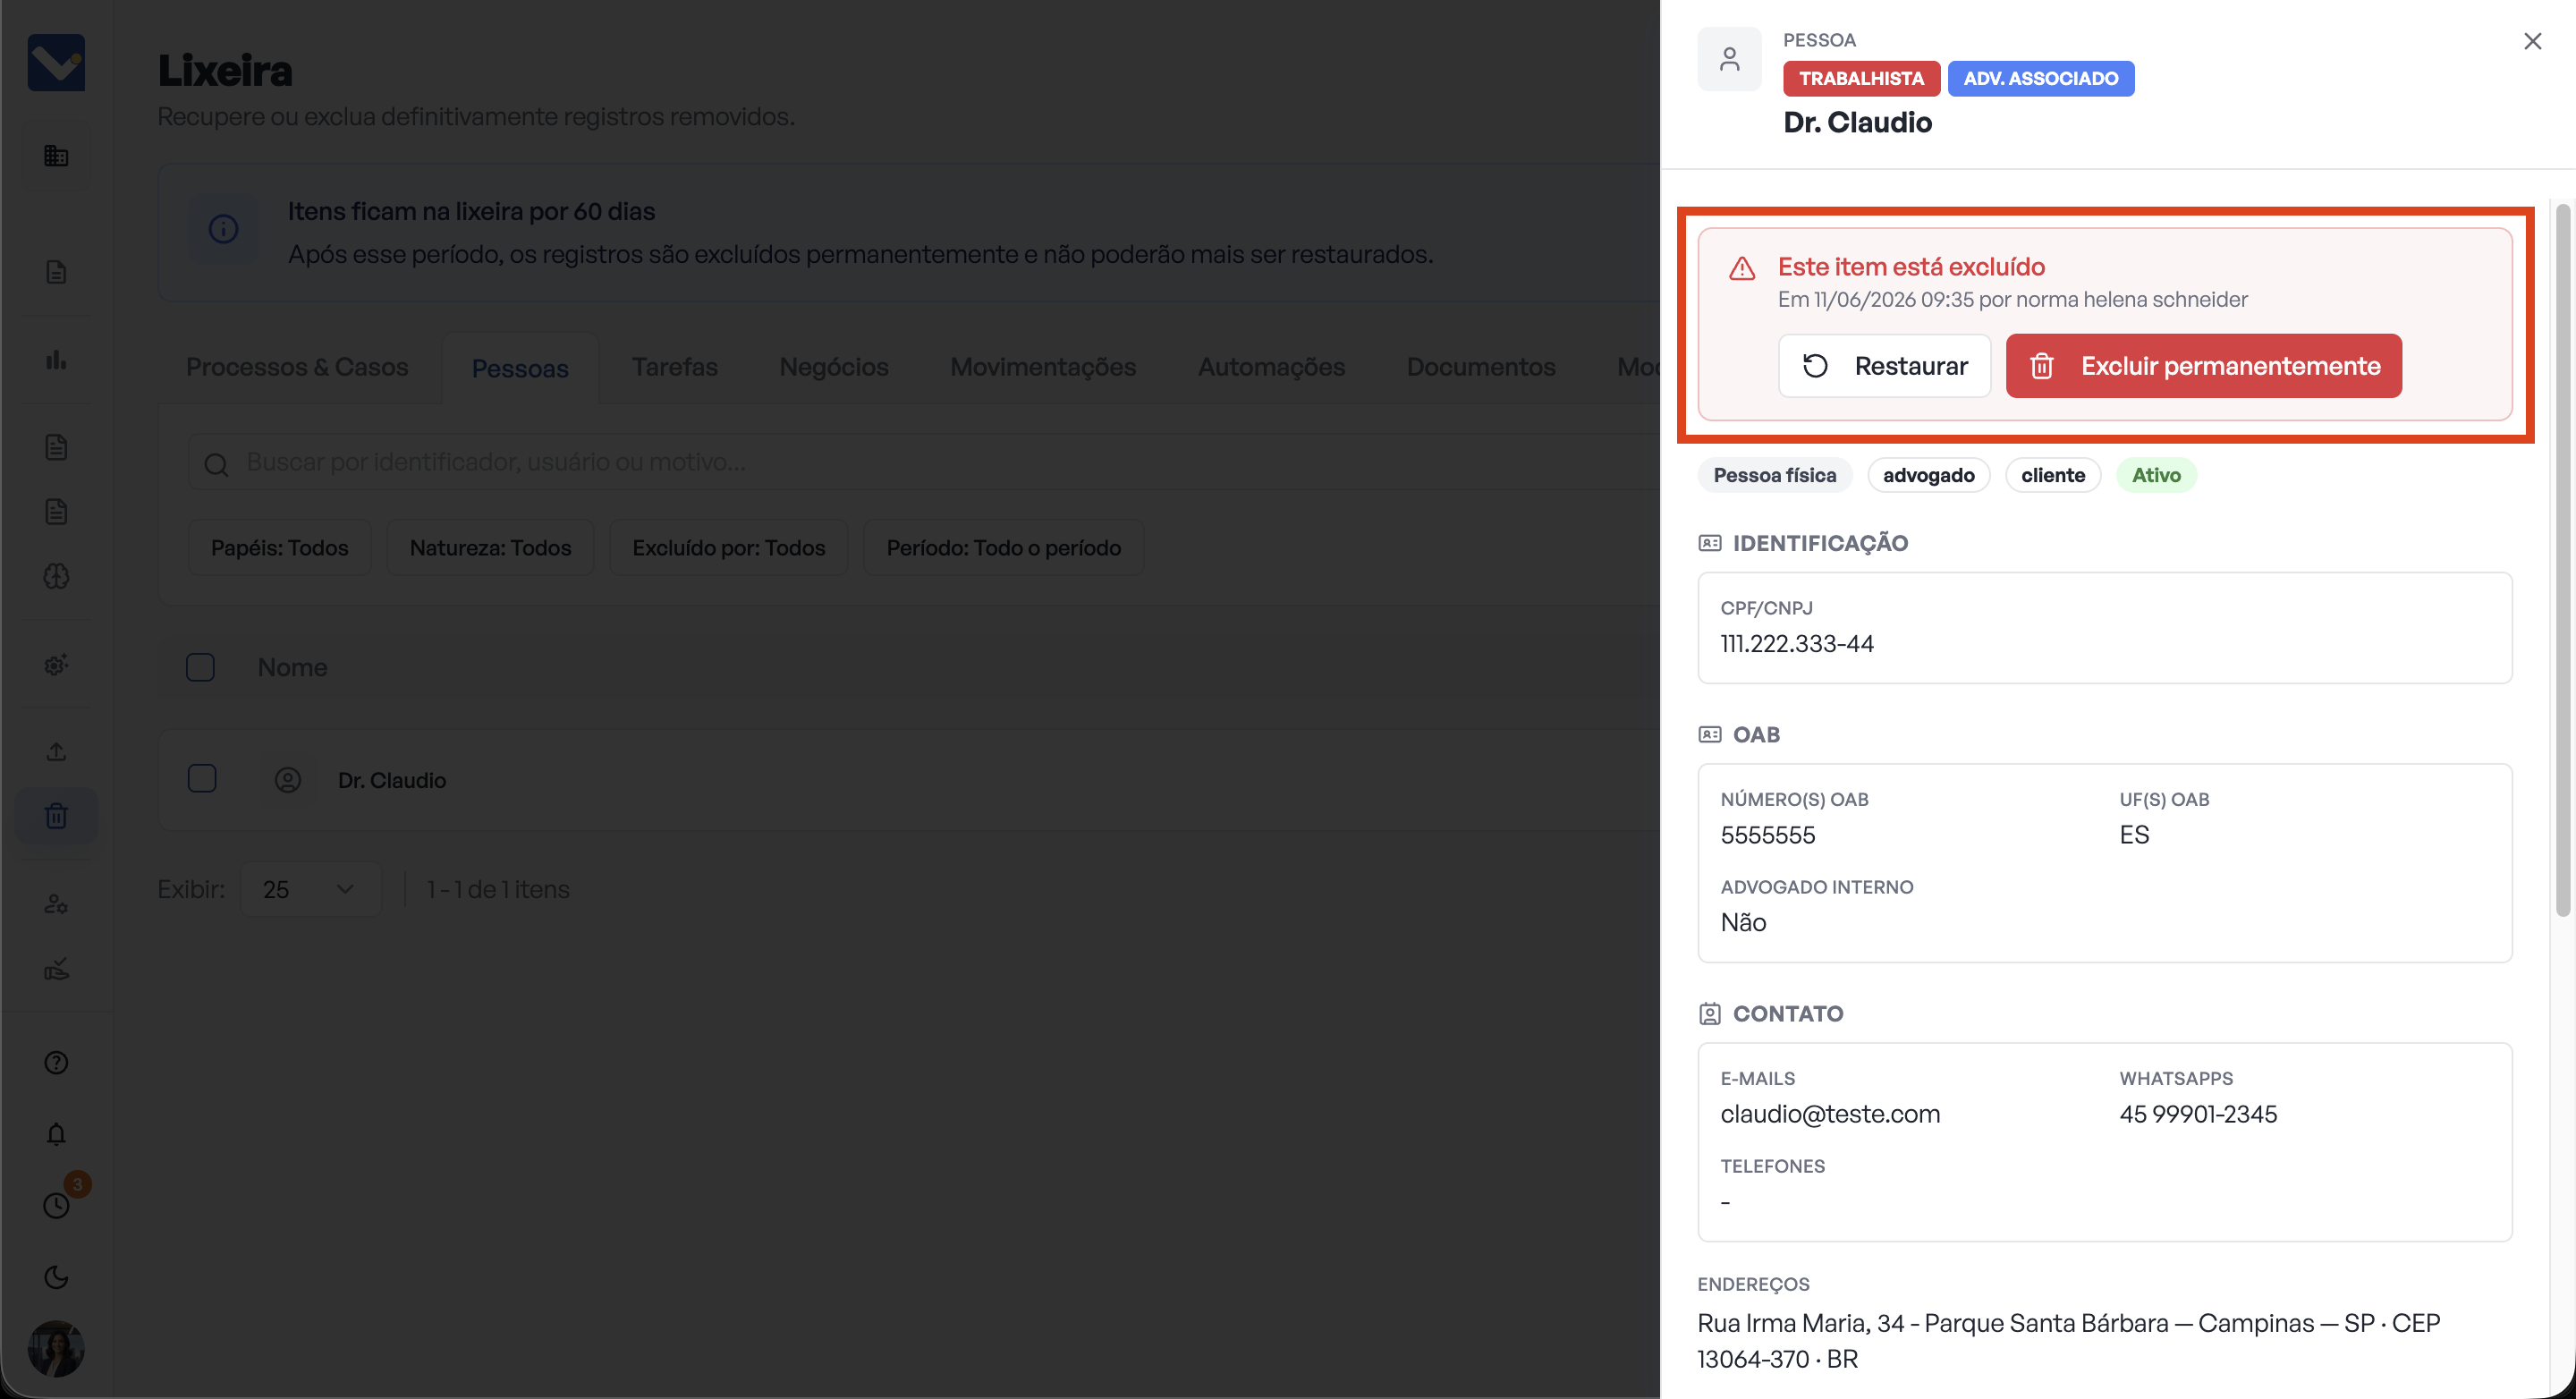
Task: Click the detail panel vertical scrollbar
Action: point(2562,560)
